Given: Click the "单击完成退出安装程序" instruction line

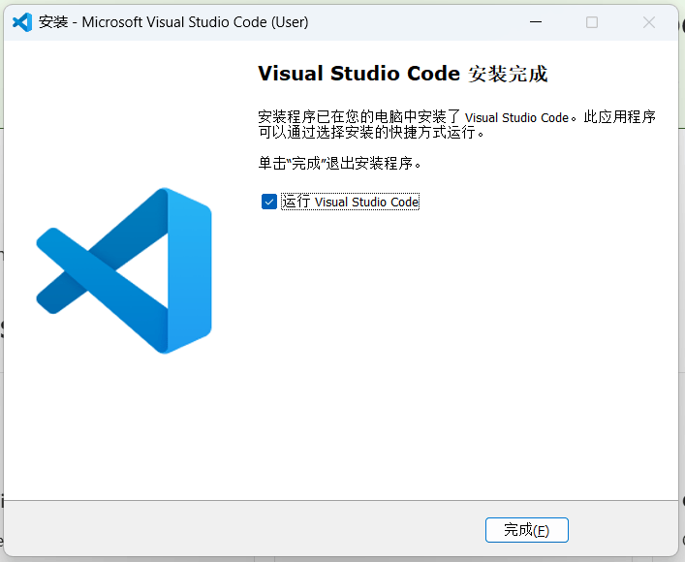Looking at the screenshot, I should pos(339,163).
